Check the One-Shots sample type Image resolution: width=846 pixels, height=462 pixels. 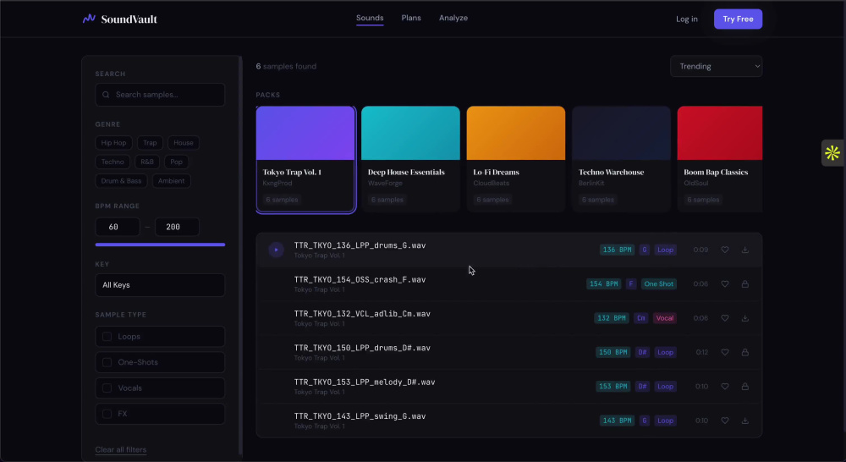(x=107, y=362)
